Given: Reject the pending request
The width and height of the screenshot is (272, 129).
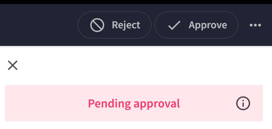Looking at the screenshot, I should (114, 25).
